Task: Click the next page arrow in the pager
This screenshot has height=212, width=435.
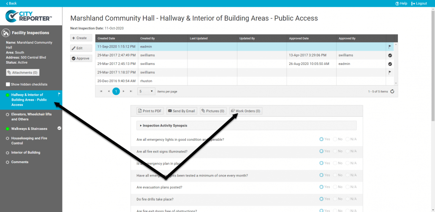Action: pyautogui.click(x=123, y=91)
